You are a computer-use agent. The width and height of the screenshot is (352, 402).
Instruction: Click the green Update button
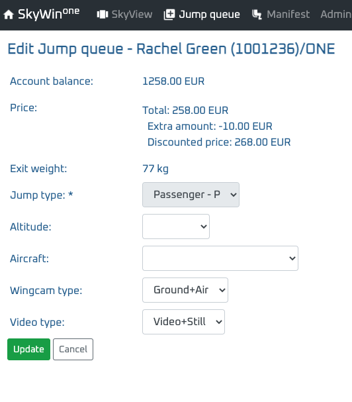28,349
